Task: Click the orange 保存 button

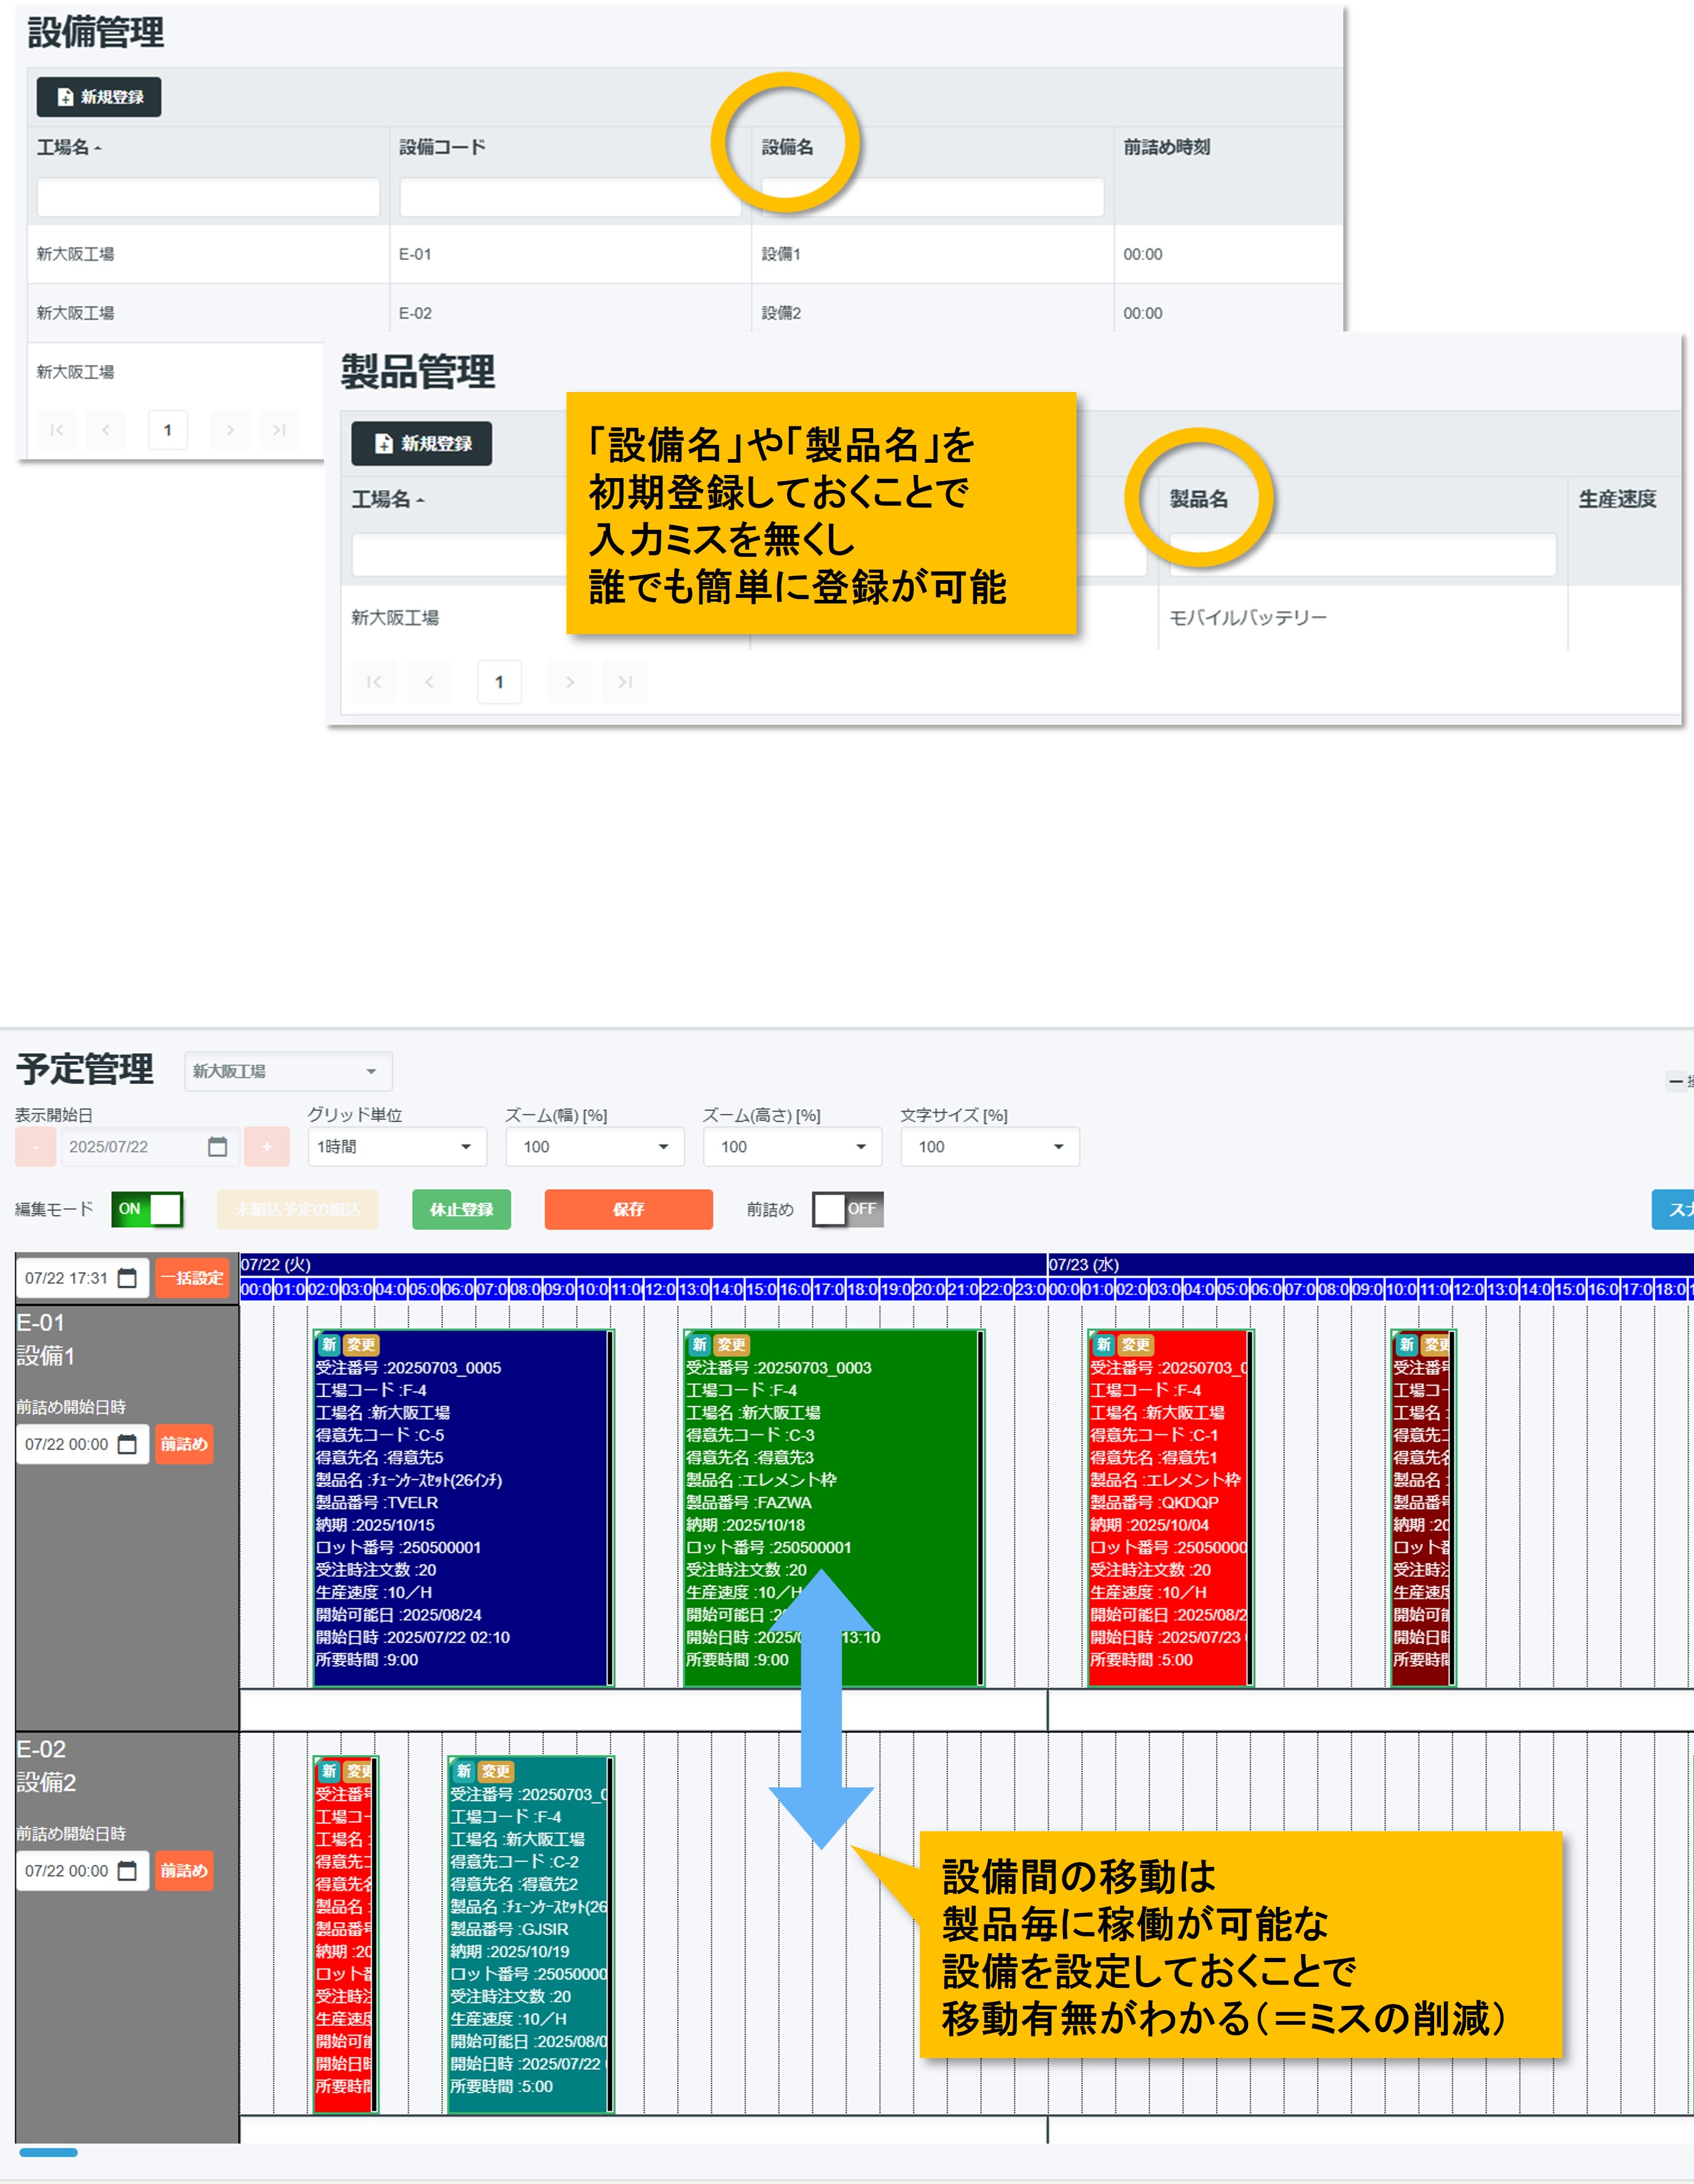Action: pos(627,1209)
